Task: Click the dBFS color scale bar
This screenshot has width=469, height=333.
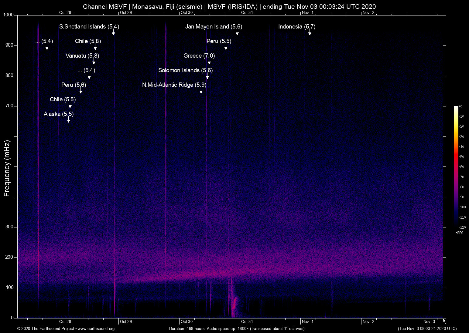Action: 456,166
